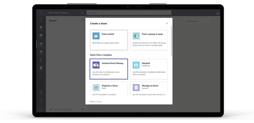
Task: Open Files icon in the sidebar
Action: click(41, 68)
